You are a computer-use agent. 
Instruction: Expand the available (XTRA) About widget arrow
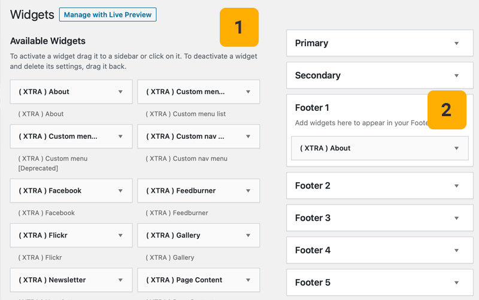pyautogui.click(x=120, y=92)
